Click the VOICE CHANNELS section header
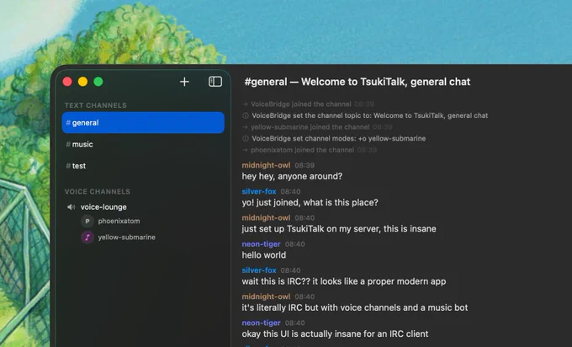 pyautogui.click(x=98, y=191)
